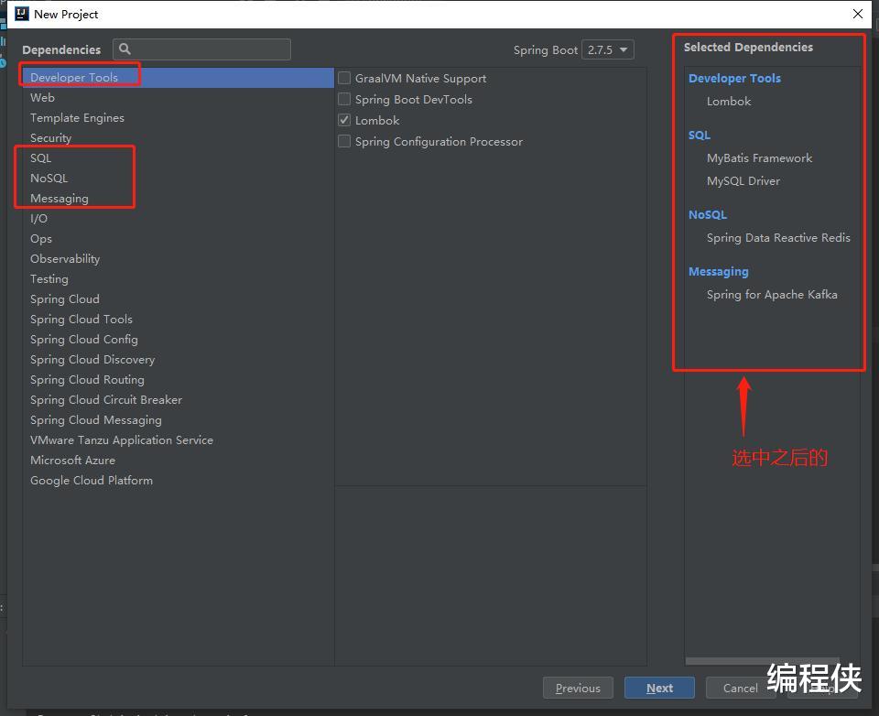Click the Next button
Viewport: 879px width, 716px height.
tap(659, 688)
